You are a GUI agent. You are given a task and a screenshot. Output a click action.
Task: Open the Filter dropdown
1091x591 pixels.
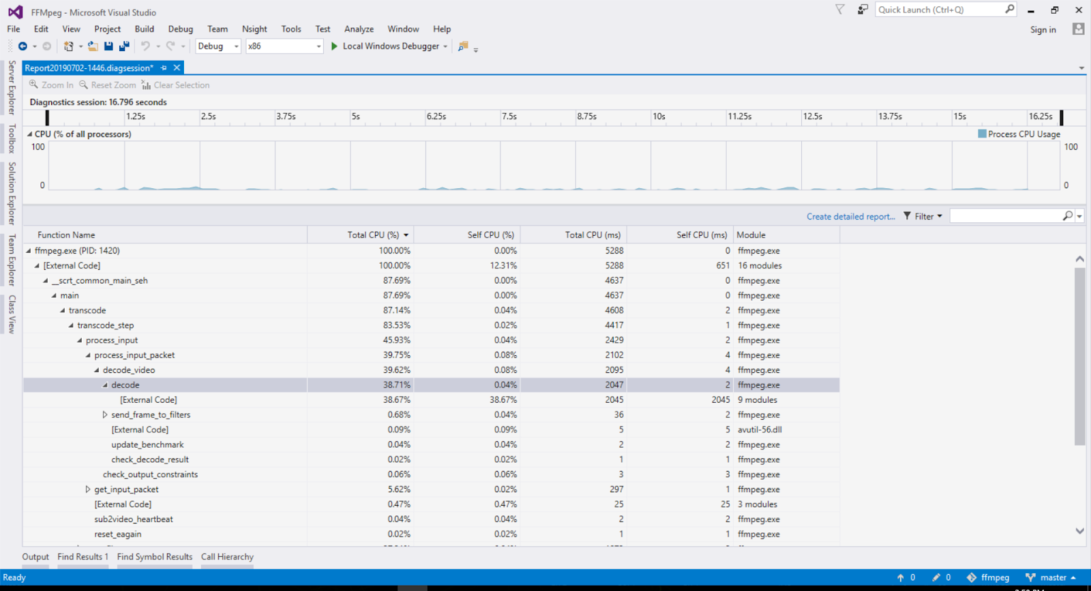tap(923, 216)
